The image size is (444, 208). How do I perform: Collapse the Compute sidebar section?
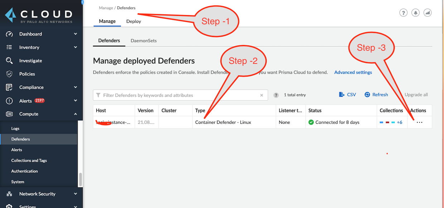(75, 114)
